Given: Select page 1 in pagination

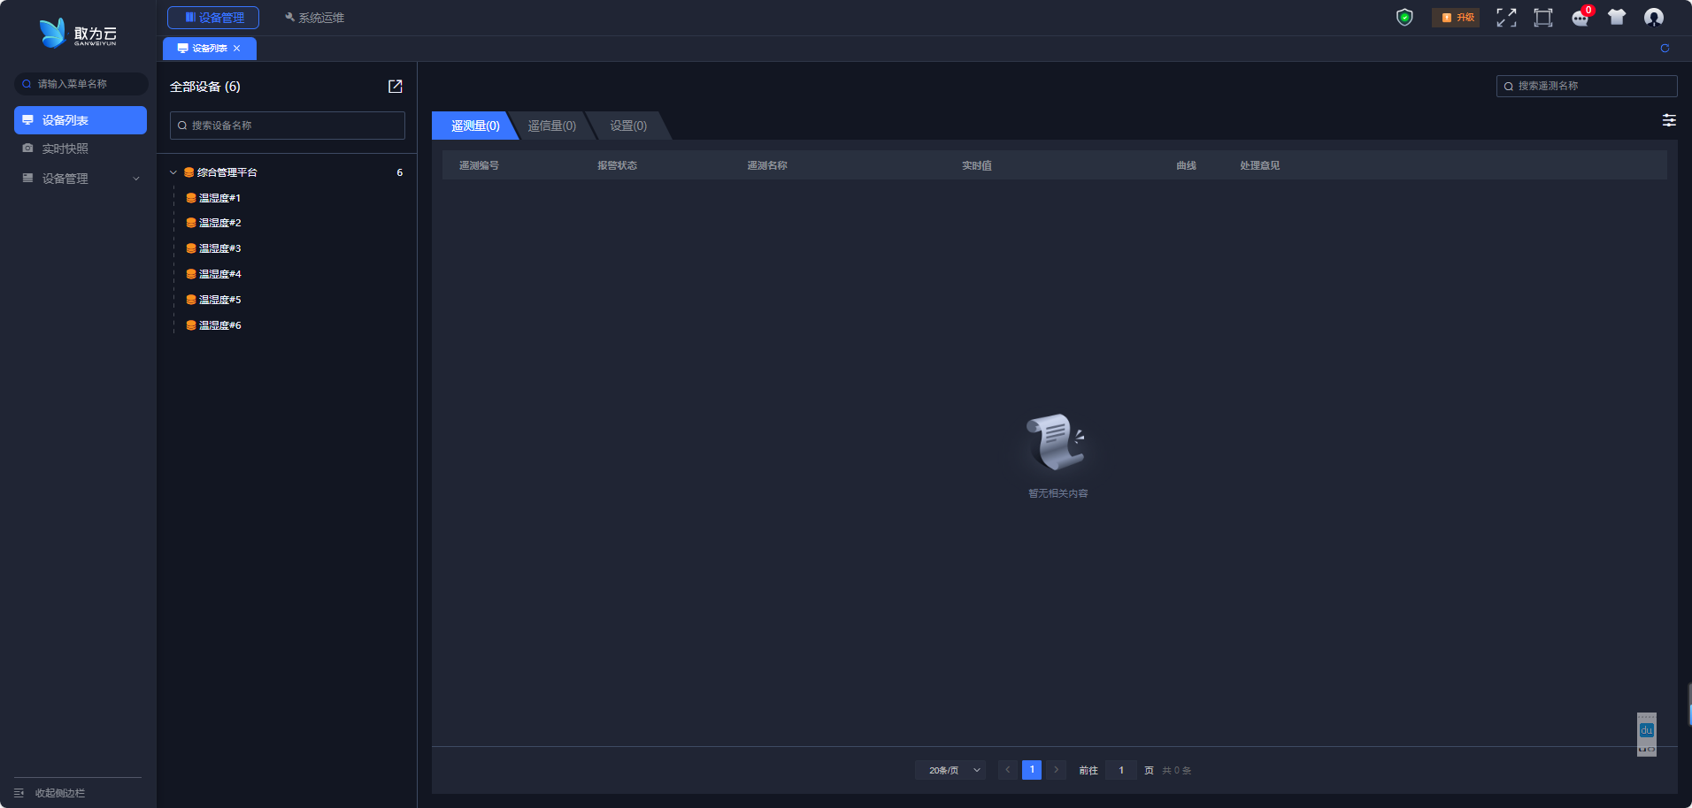Looking at the screenshot, I should tap(1032, 770).
